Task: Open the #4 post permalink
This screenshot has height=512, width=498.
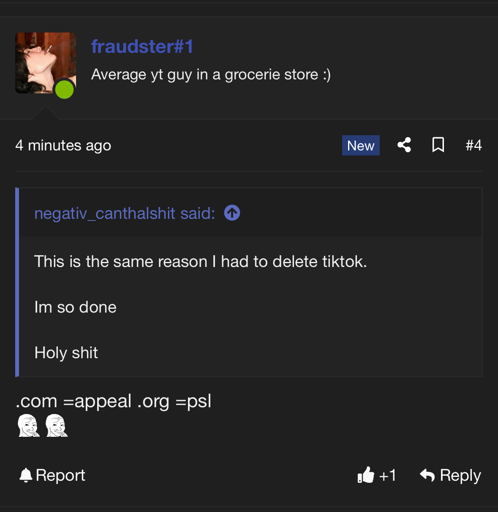Action: 474,145
